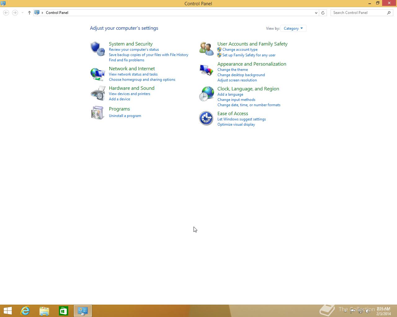
Task: Open the Clock, Language, and Region icon
Action: click(206, 94)
